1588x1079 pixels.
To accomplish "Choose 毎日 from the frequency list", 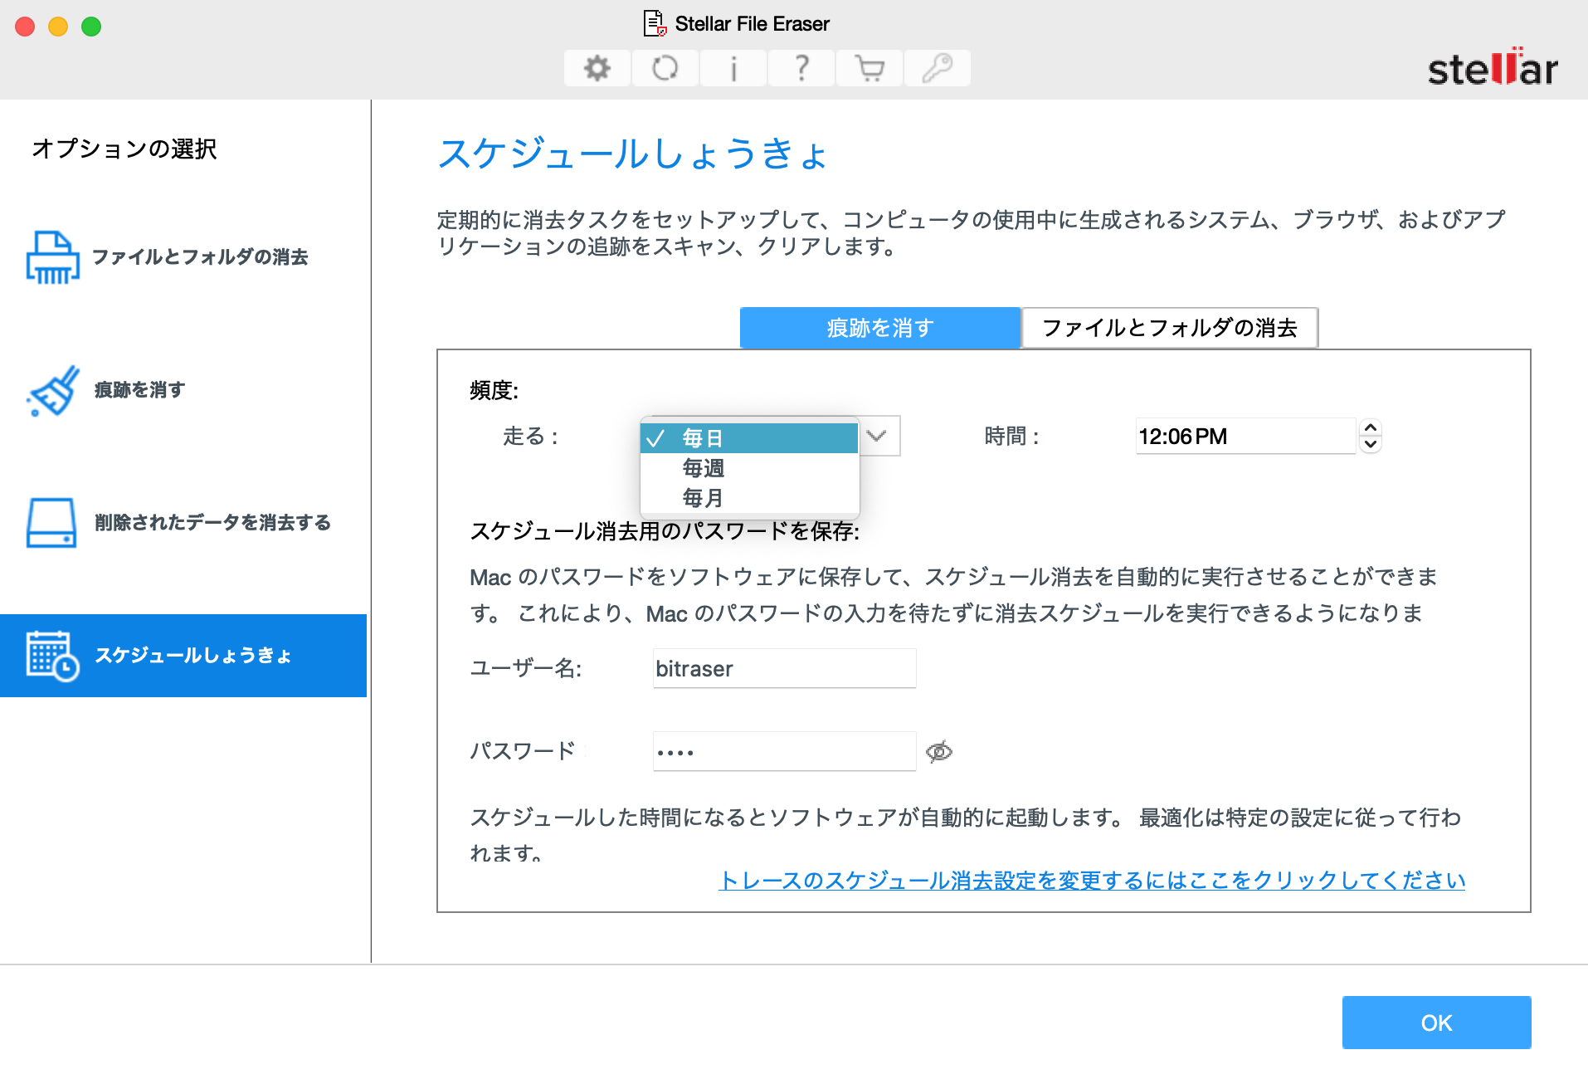I will [x=749, y=438].
